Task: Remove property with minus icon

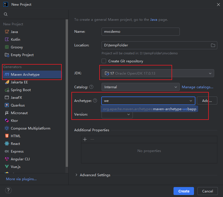Action: [92, 139]
